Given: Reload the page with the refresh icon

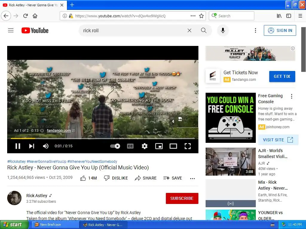Looking at the screenshot, I should click(26, 16).
